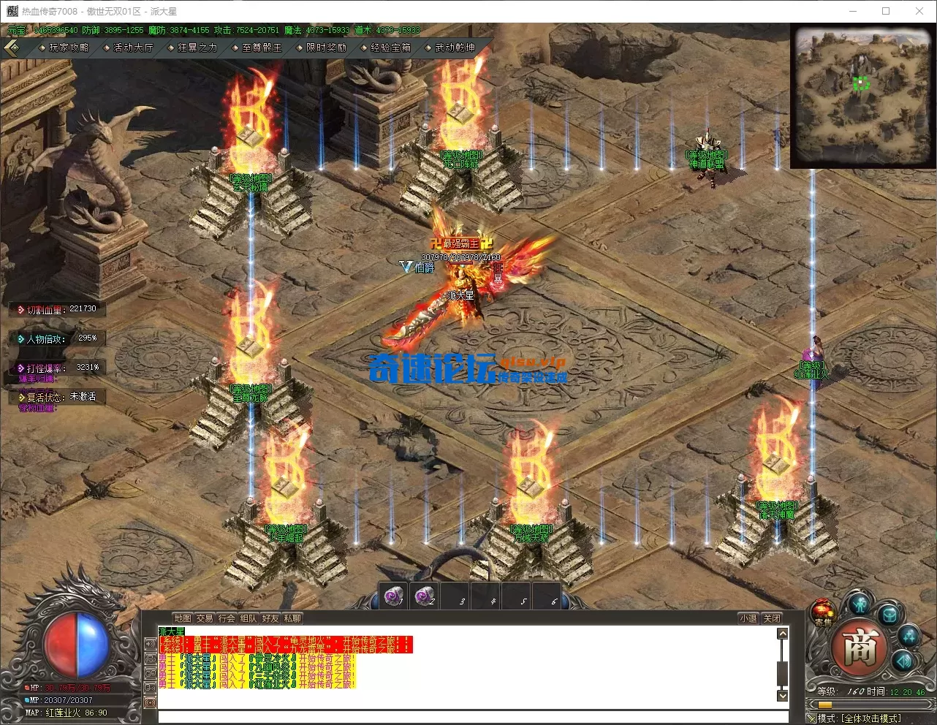Screen dimensions: 937x725
Task: Click the 红莲业火 NPC near the blue beam
Action: pos(813,363)
